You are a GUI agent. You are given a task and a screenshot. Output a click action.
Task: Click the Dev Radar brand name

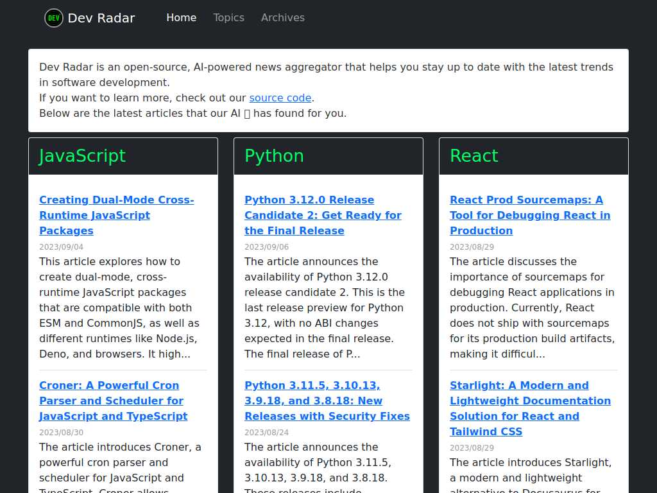click(101, 18)
